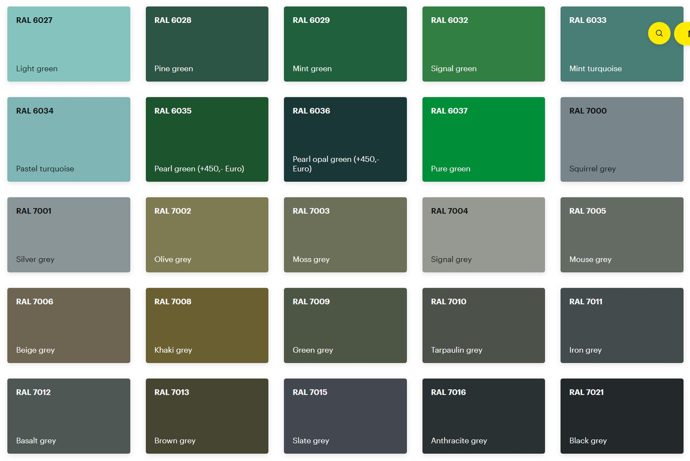Click the partially visible yellow menu button
690x461 pixels.
(x=684, y=33)
